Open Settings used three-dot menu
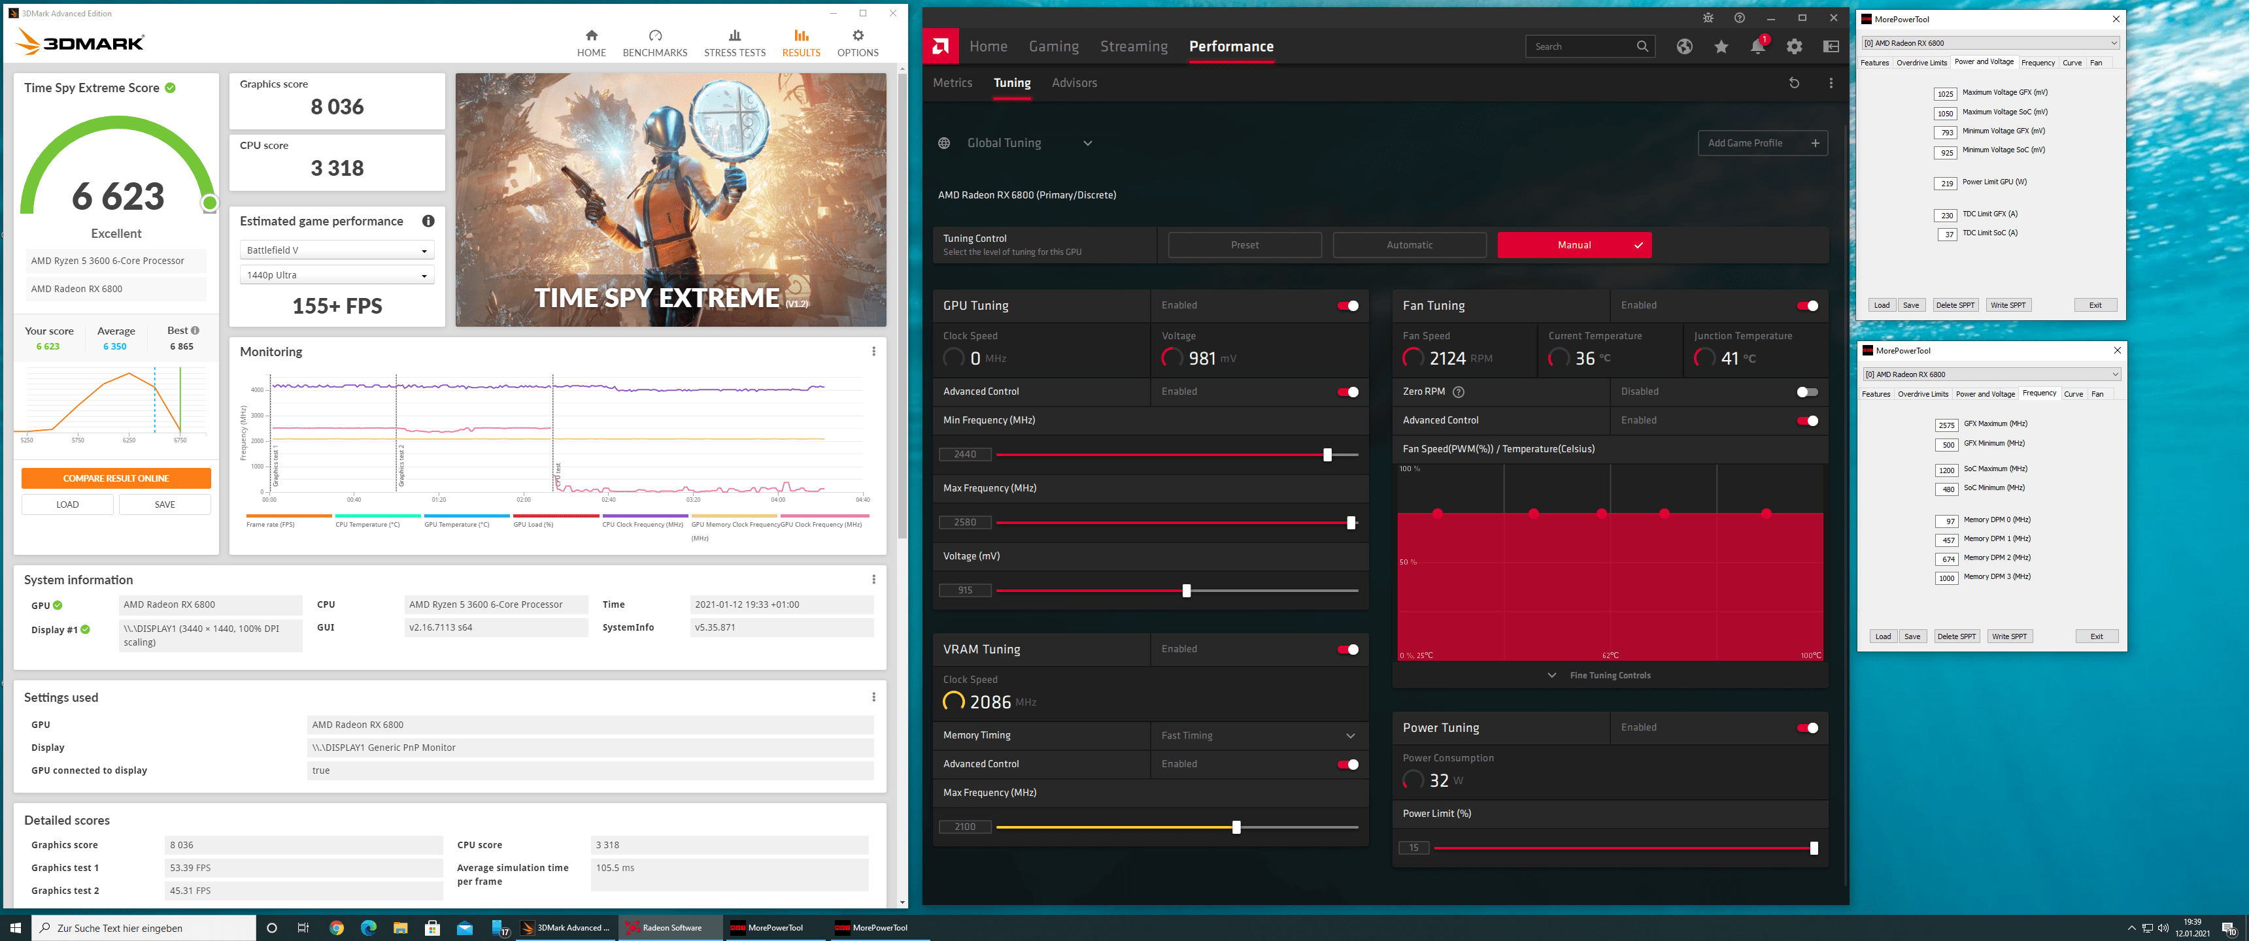Viewport: 2249px width, 941px height. click(873, 697)
